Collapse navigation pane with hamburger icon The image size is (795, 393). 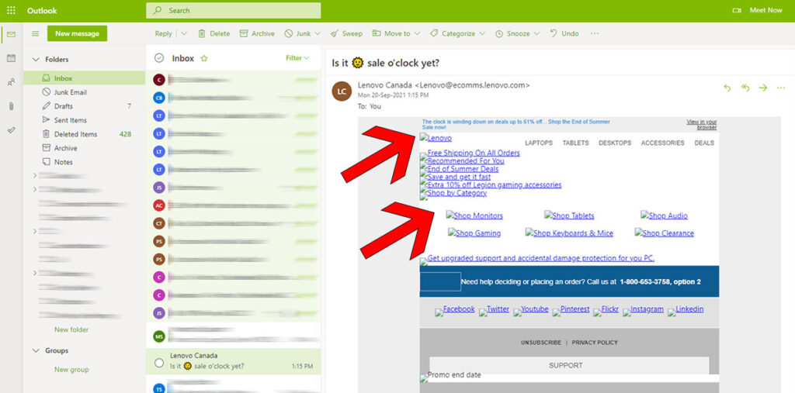click(35, 34)
